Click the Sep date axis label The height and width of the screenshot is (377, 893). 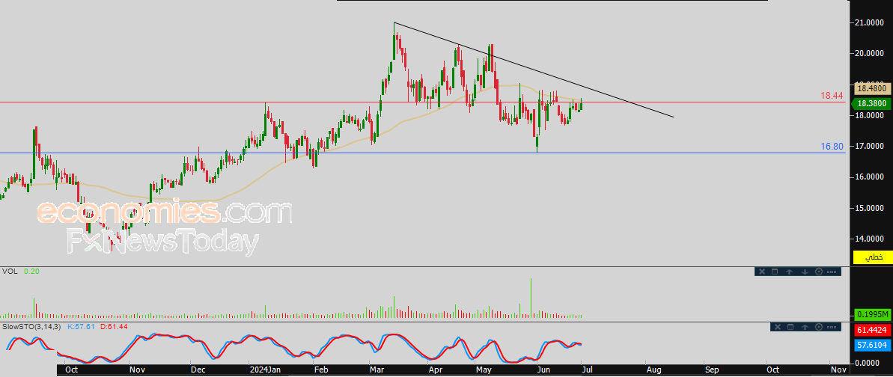(x=711, y=370)
